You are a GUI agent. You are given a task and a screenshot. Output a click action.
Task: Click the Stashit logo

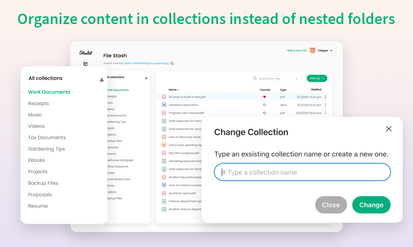coord(86,53)
